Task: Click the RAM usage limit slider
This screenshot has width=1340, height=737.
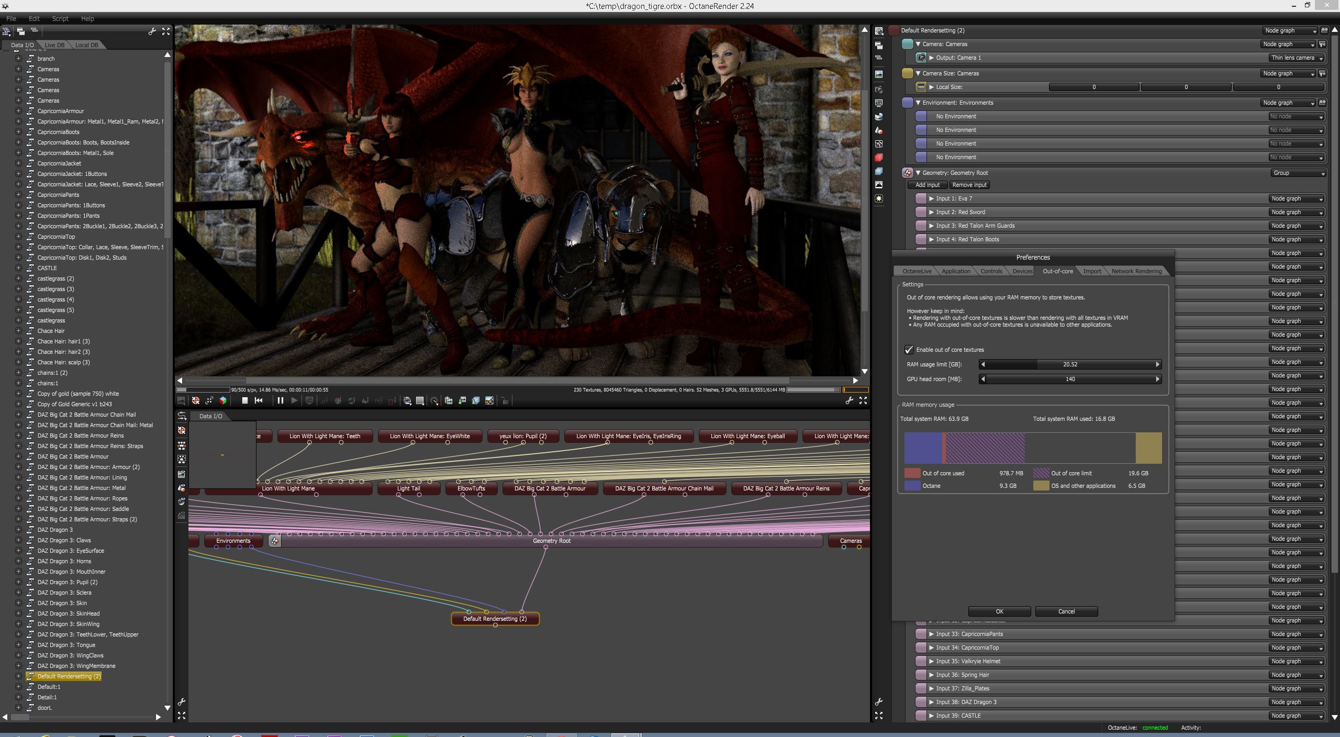Action: pyautogui.click(x=1069, y=364)
